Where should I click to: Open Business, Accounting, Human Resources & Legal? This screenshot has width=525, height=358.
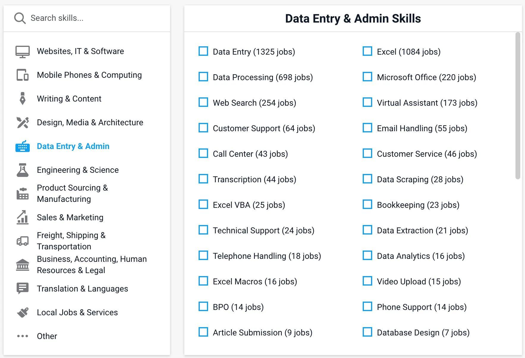click(x=92, y=264)
